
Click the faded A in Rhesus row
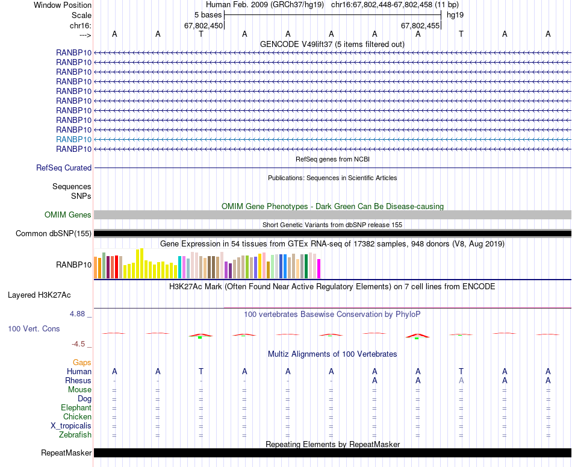(461, 380)
